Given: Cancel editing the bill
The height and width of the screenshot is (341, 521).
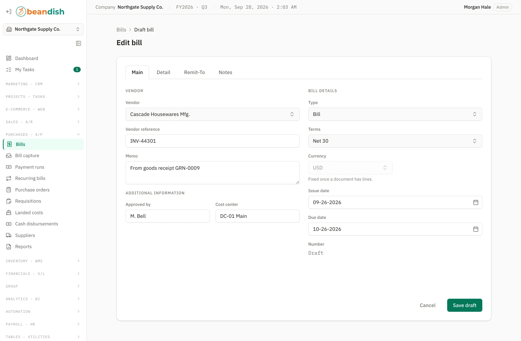Looking at the screenshot, I should [428, 305].
